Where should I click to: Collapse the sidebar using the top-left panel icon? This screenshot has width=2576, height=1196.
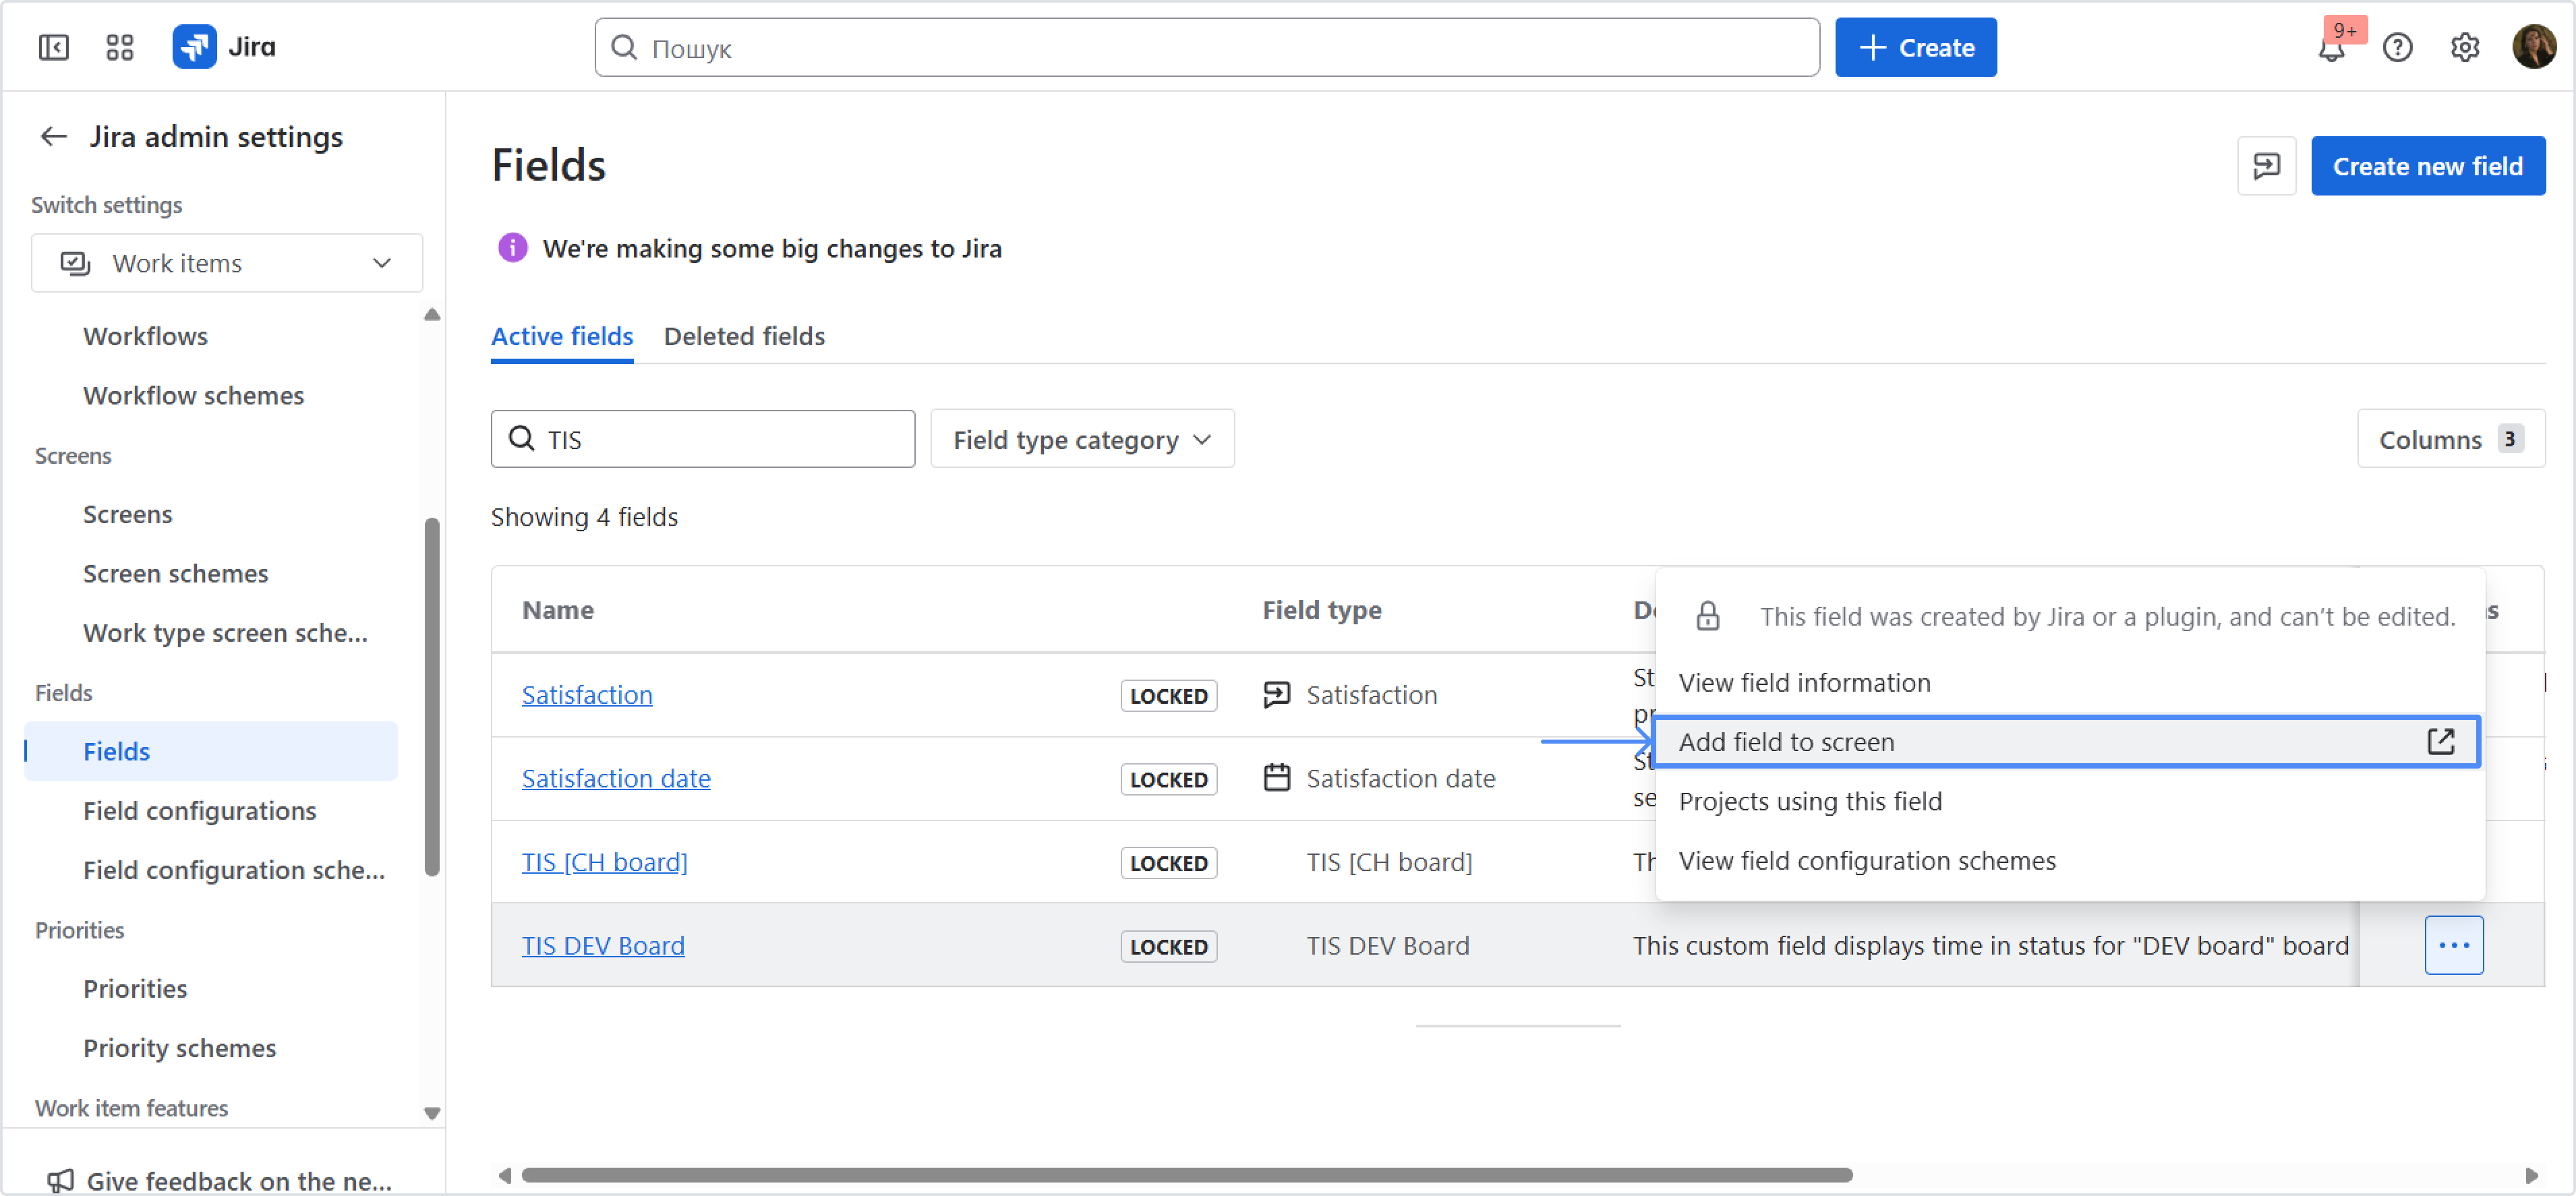pos(53,47)
